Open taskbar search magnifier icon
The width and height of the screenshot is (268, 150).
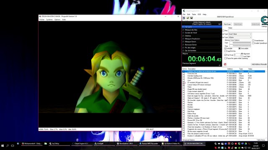[x=8, y=145]
